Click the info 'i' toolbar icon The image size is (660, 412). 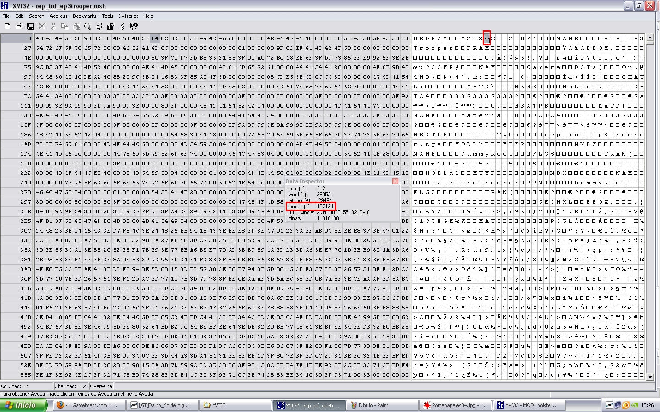[x=122, y=27]
